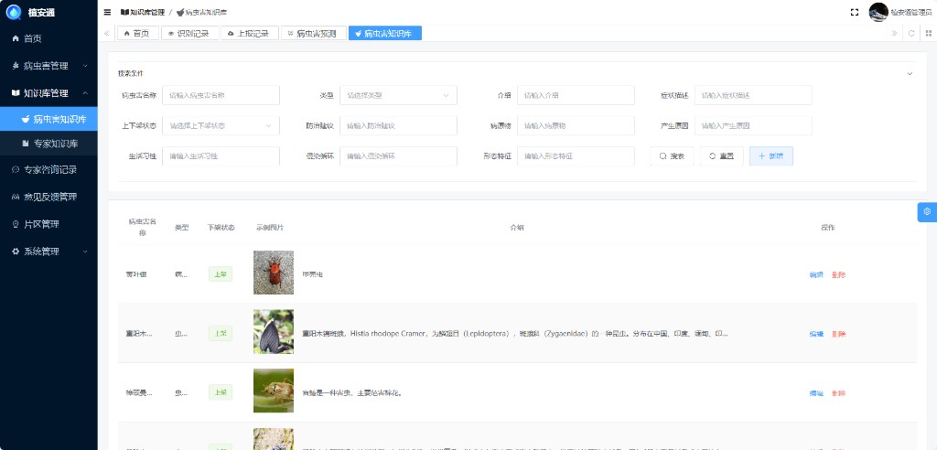Open the red beetle thumbnail image

pos(273,273)
